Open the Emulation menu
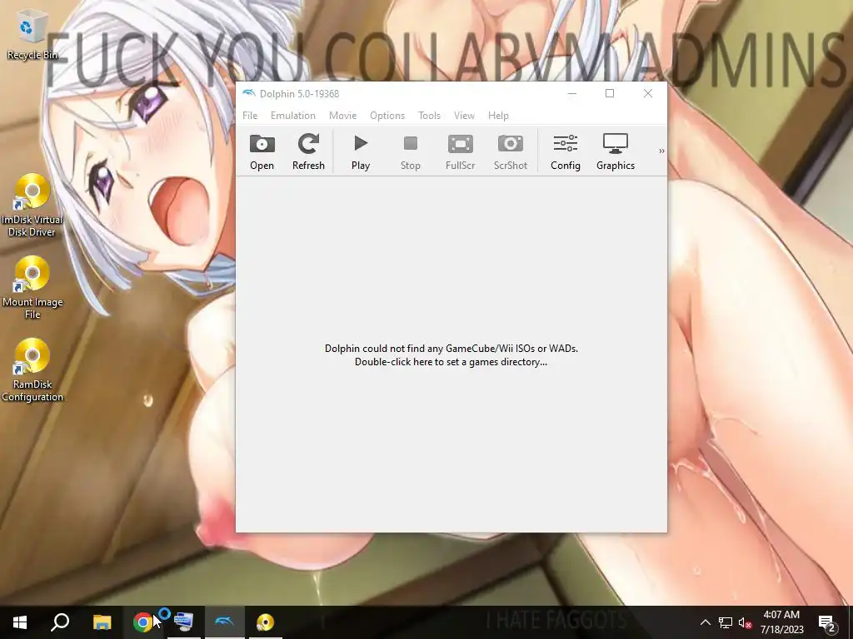This screenshot has width=853, height=639. click(x=292, y=115)
